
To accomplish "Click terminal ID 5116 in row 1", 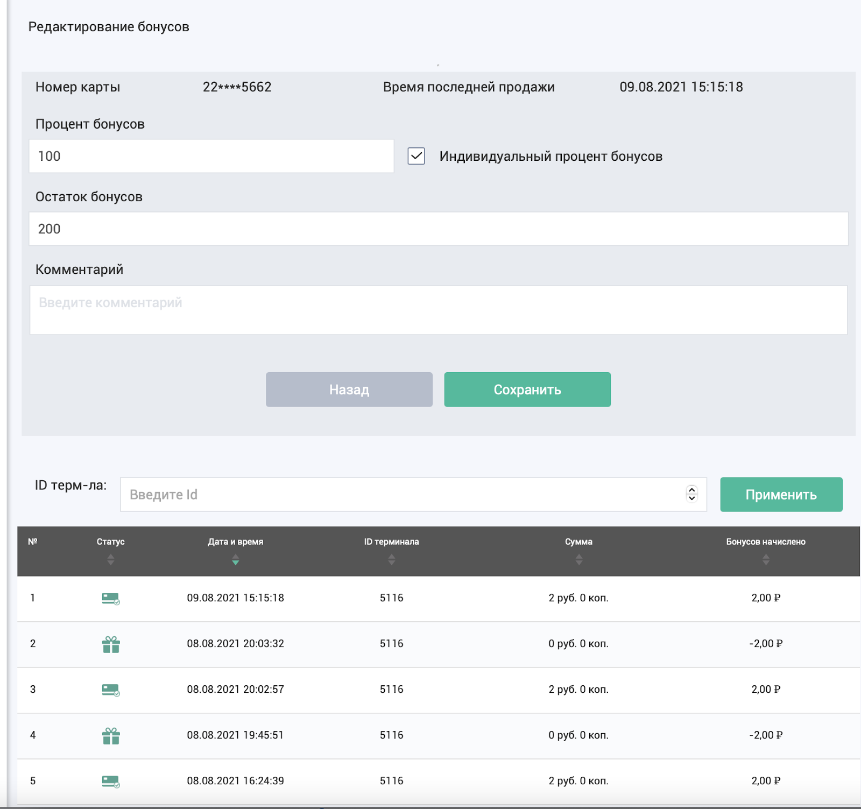I will tap(392, 598).
